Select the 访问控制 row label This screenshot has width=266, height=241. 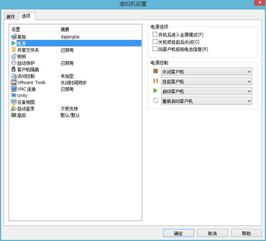click(x=26, y=76)
